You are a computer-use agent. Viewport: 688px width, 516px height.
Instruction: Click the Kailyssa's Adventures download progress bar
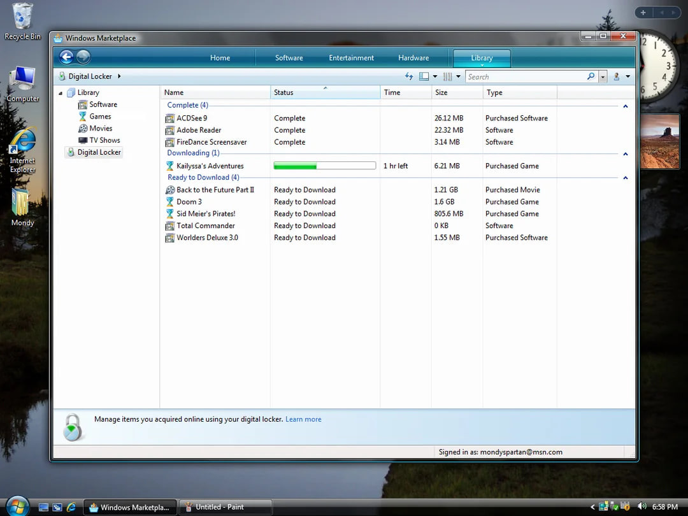tap(324, 166)
